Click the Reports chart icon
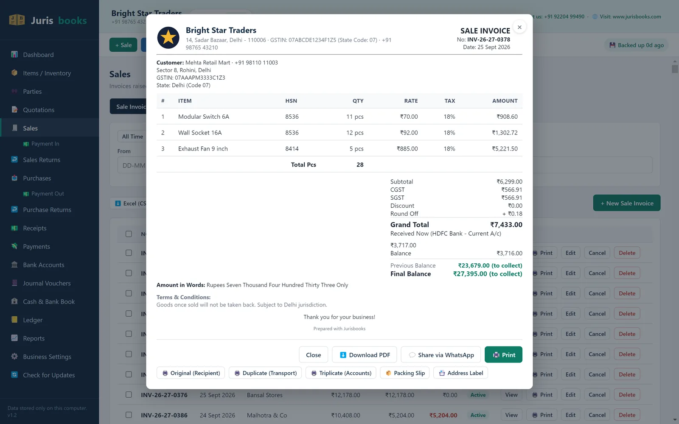The image size is (679, 424). click(x=14, y=338)
